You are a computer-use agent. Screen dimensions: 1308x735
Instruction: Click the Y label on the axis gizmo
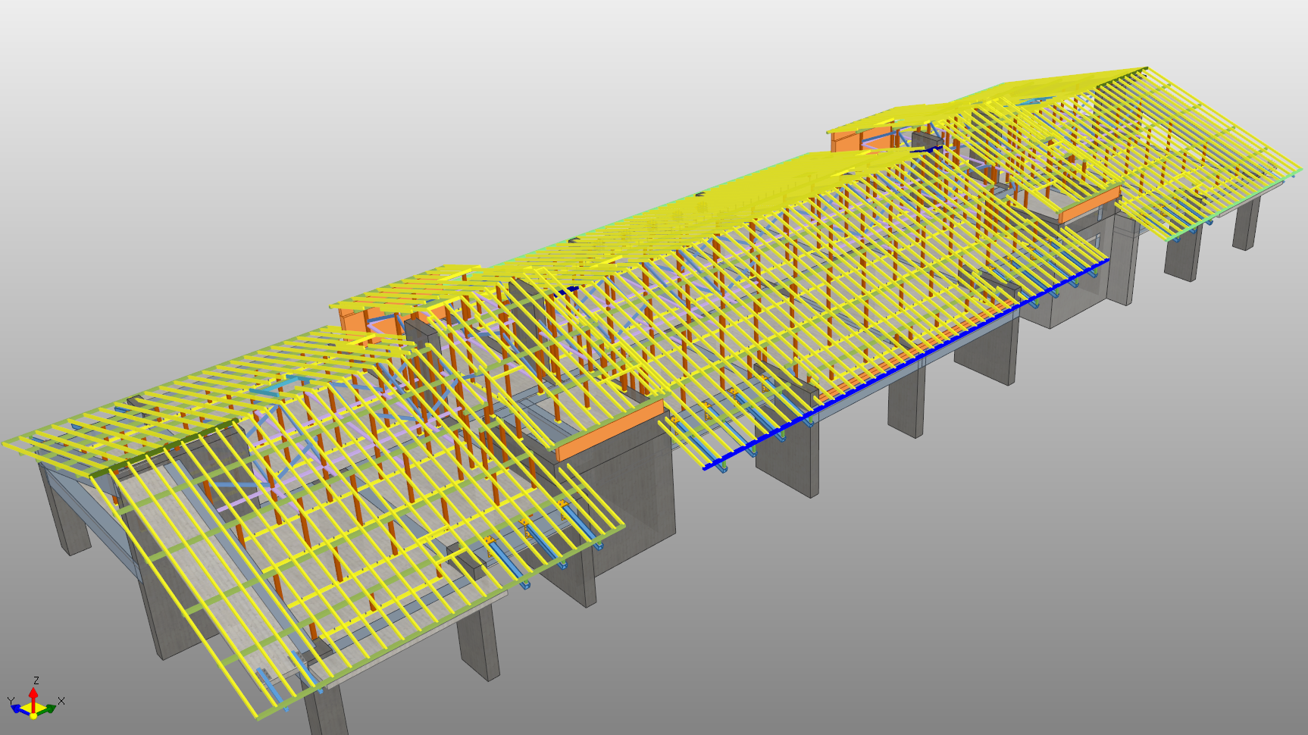click(x=11, y=701)
